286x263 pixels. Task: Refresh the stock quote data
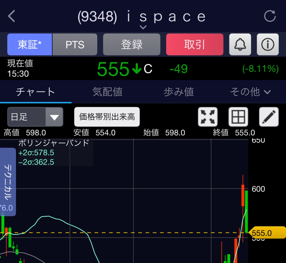tap(270, 16)
